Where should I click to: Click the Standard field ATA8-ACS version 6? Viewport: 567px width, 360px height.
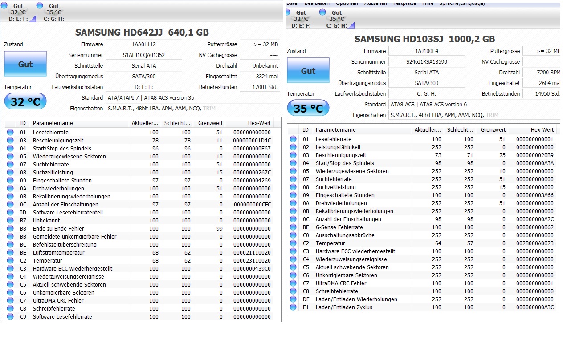[x=475, y=104]
